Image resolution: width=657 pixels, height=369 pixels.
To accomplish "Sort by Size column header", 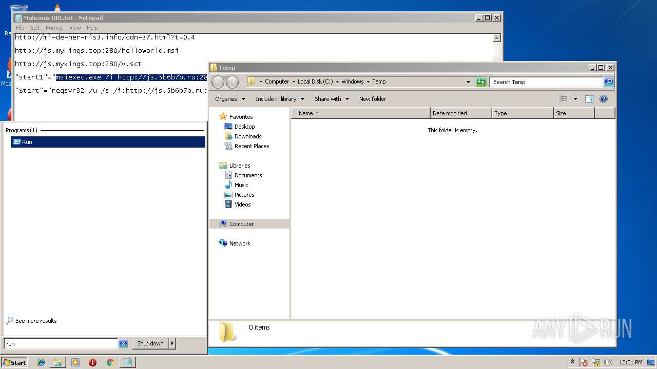I will click(574, 113).
